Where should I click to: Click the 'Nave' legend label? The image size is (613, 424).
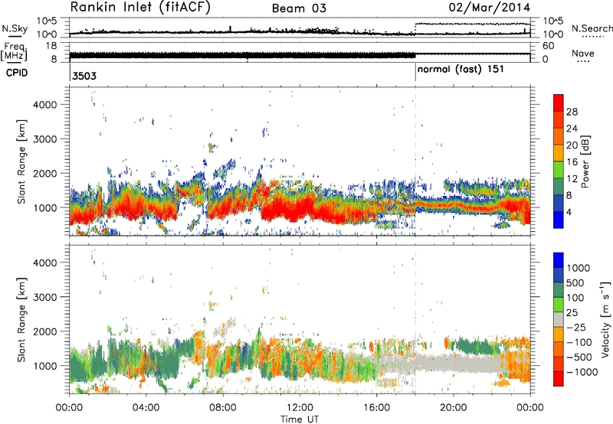[x=583, y=54]
